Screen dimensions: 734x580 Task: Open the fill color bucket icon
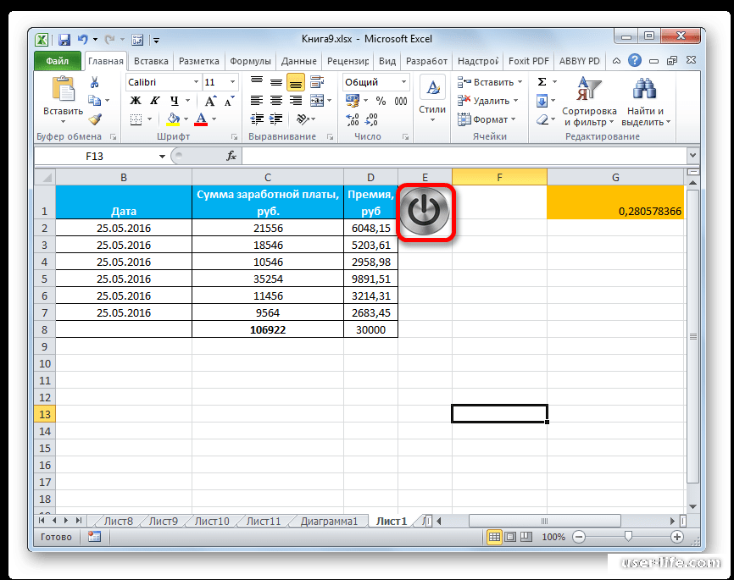tap(173, 119)
